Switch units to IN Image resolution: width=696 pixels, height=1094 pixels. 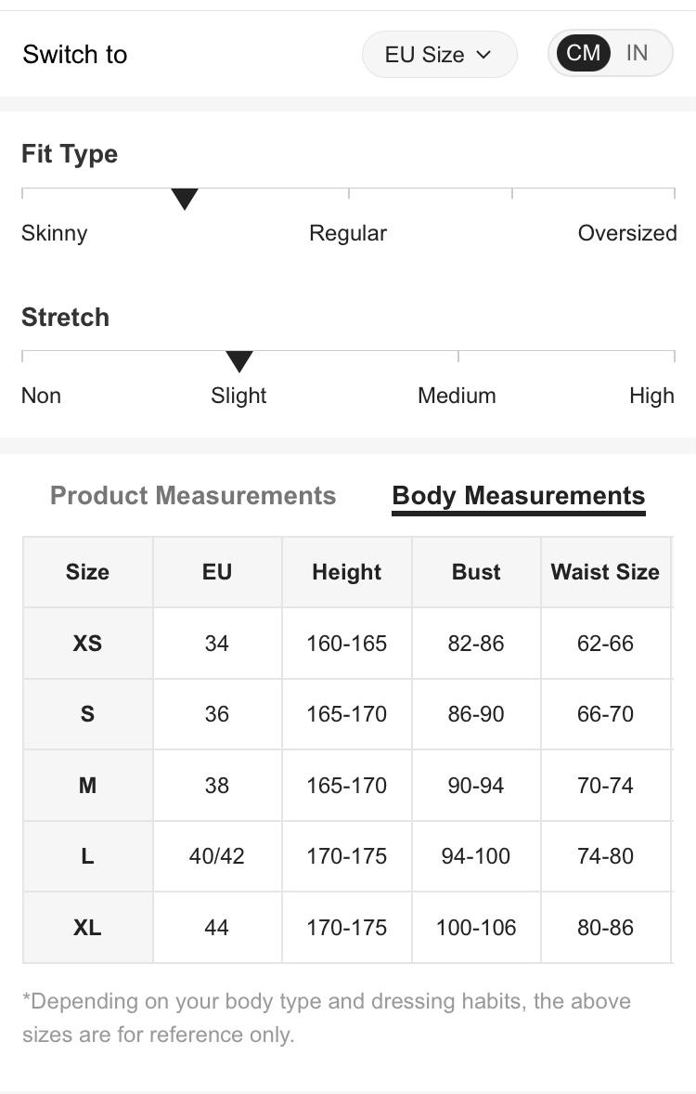pos(637,53)
